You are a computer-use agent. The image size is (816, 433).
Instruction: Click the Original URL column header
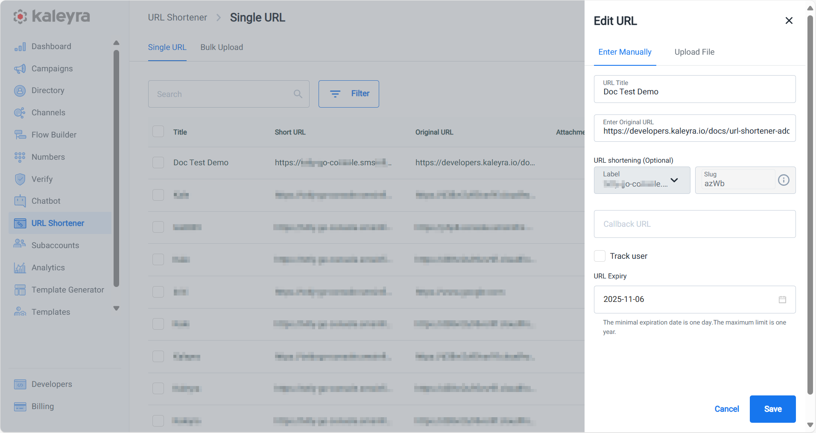point(434,132)
